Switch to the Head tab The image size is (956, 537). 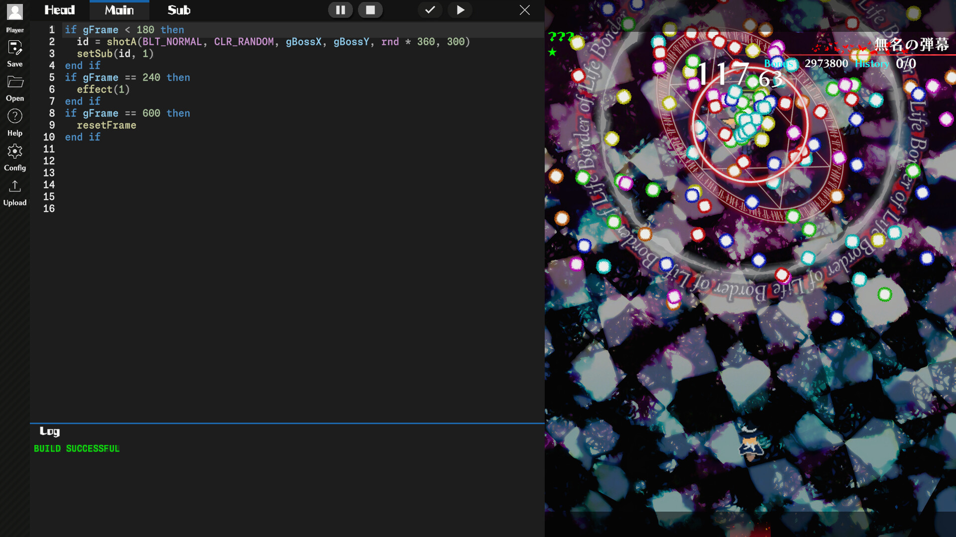click(59, 9)
